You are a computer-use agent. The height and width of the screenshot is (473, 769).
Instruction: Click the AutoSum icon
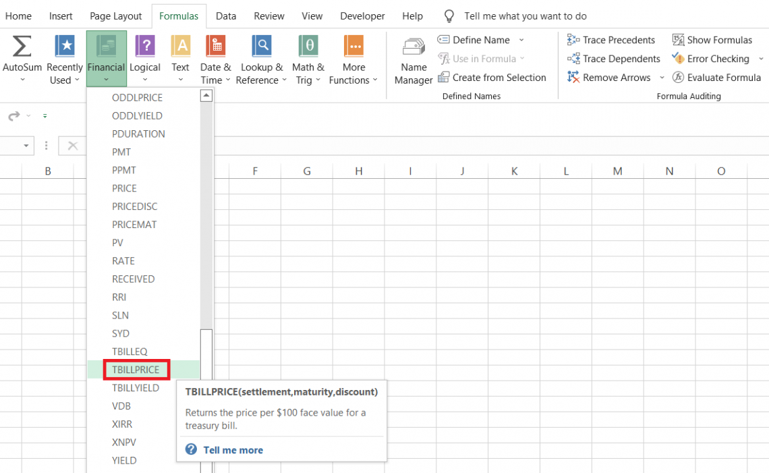(x=22, y=47)
